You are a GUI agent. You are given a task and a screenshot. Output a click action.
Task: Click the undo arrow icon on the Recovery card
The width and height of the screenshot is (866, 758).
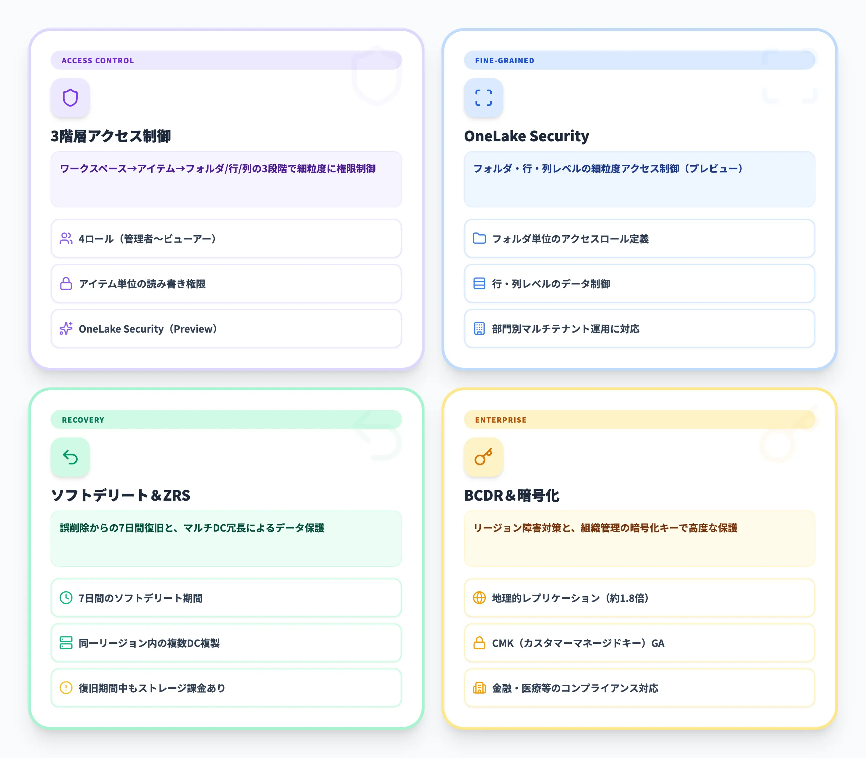[70, 457]
